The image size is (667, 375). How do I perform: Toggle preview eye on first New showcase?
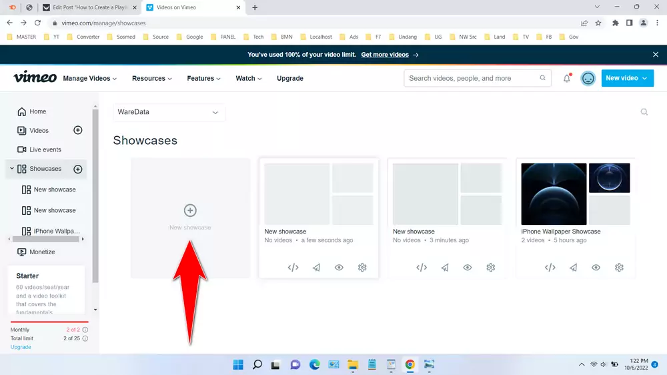(x=339, y=268)
